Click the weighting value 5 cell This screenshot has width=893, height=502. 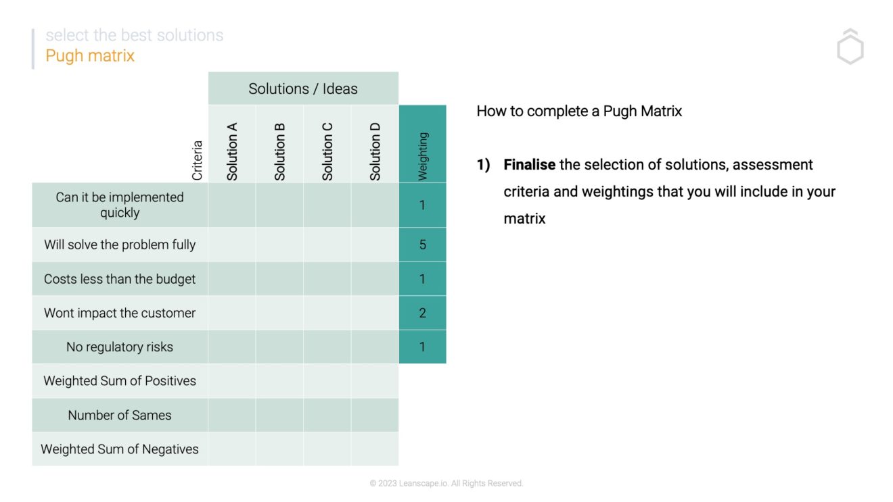pos(423,245)
